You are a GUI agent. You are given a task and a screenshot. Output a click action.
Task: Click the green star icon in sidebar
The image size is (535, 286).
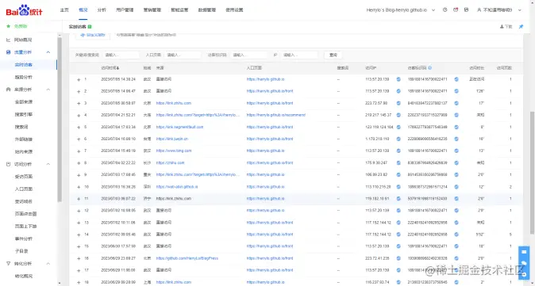(x=8, y=26)
